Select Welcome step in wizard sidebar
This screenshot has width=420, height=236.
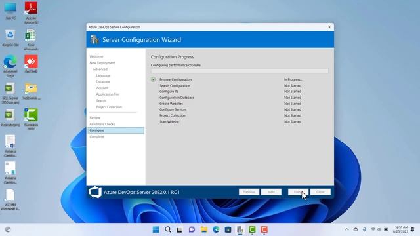click(96, 56)
